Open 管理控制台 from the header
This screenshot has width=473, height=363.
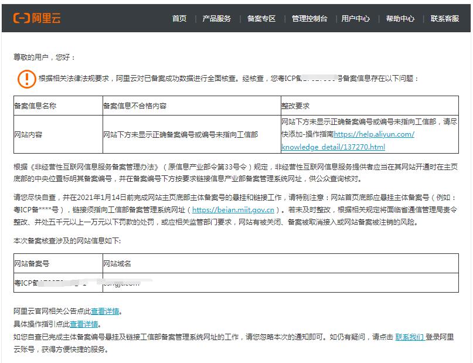coord(309,19)
